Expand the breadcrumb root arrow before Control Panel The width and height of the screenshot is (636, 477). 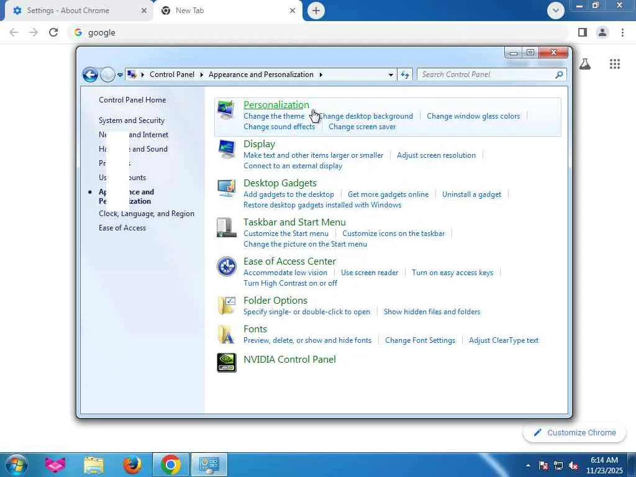tap(142, 75)
